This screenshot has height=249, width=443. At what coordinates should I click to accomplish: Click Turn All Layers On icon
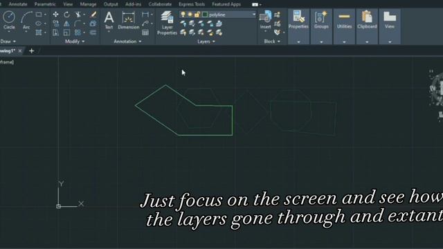click(183, 33)
